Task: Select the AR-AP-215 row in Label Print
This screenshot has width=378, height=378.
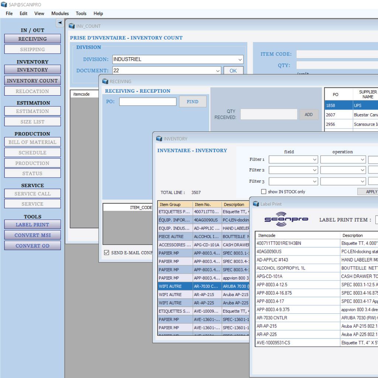Action: pos(298,326)
